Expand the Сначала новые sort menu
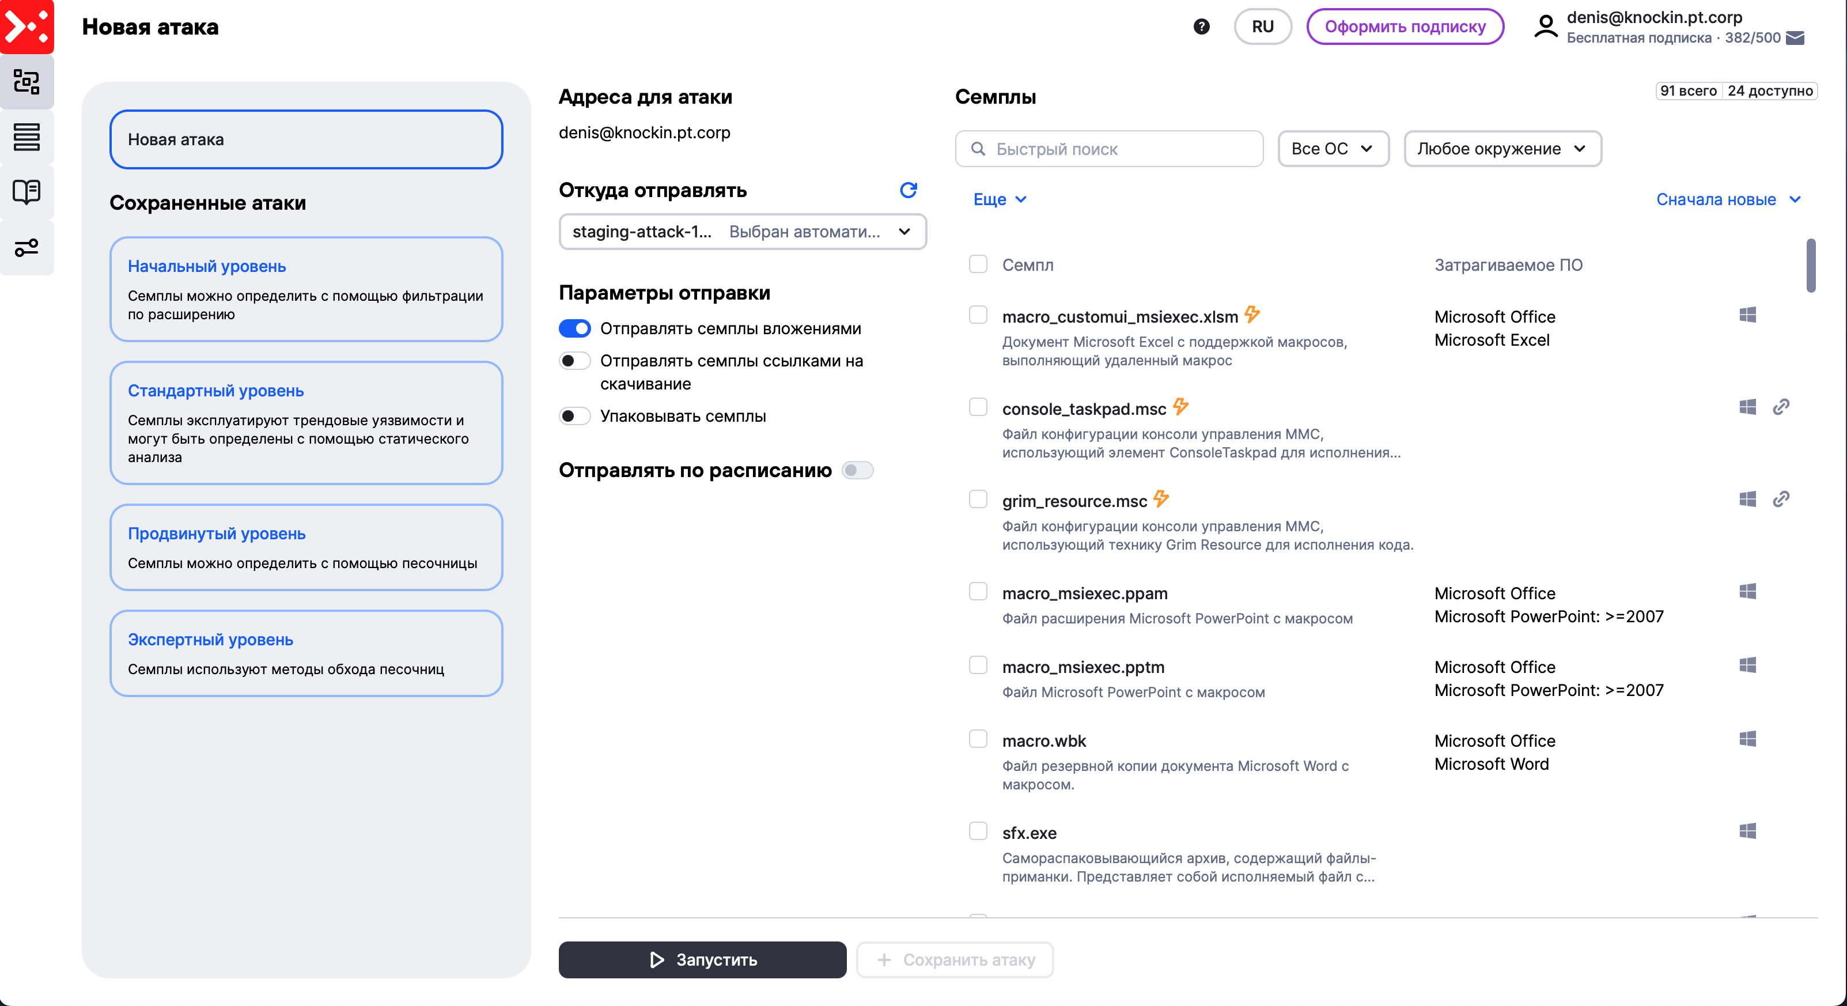The height and width of the screenshot is (1006, 1847). 1728,199
